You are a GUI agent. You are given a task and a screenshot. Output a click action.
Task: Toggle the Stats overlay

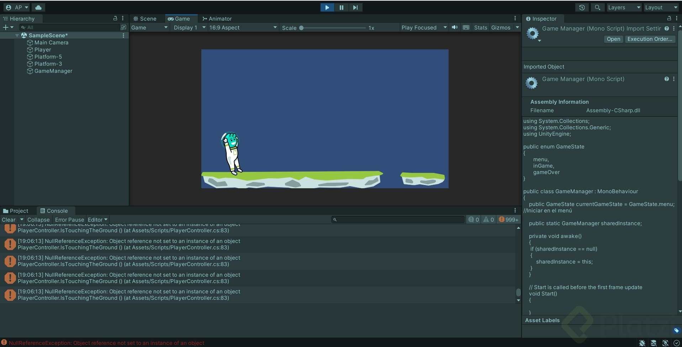[480, 28]
